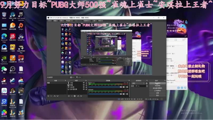Launch the GeForce Experience shortcut
The image size is (213, 120).
pos(4,60)
